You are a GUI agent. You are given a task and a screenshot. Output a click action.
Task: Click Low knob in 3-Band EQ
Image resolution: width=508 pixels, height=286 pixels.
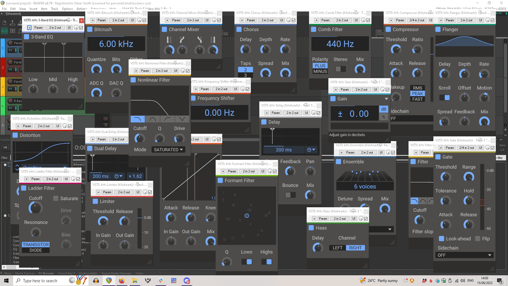tap(33, 88)
